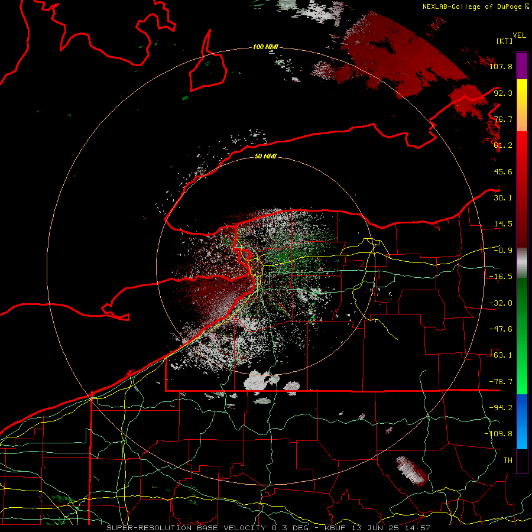Click the 92.3 legend value
The height and width of the screenshot is (532, 532).
[x=503, y=93]
